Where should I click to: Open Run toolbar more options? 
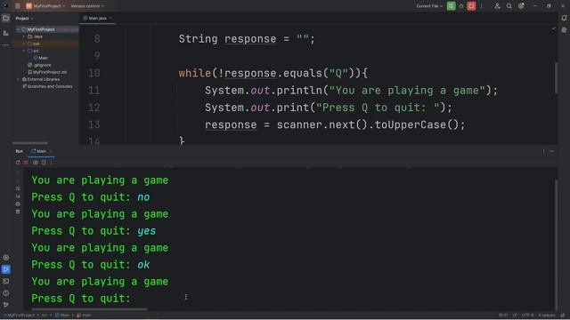pyautogui.click(x=51, y=163)
